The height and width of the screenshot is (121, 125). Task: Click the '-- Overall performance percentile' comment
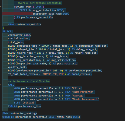(x=38, y=3)
